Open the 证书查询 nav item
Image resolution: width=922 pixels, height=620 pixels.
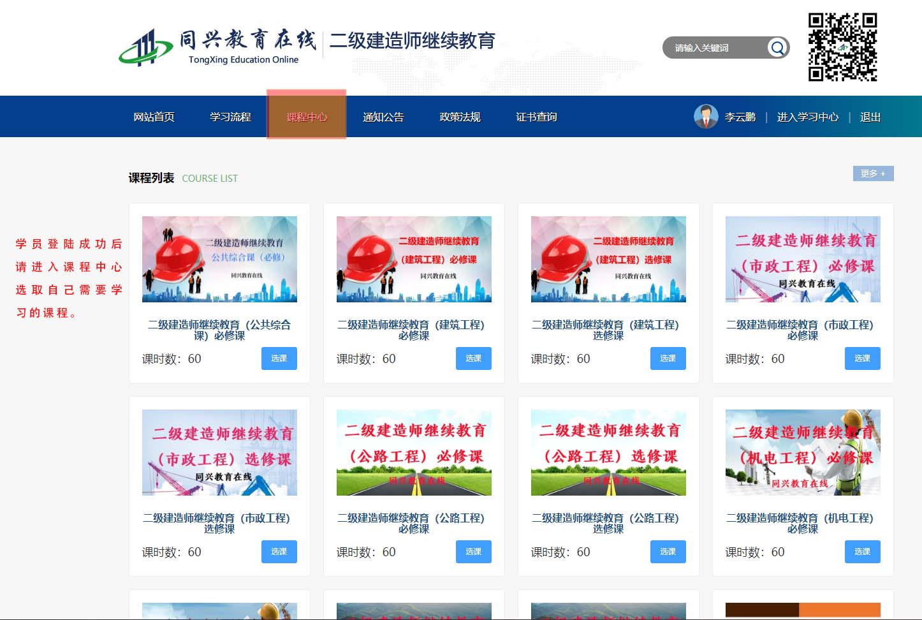point(536,117)
